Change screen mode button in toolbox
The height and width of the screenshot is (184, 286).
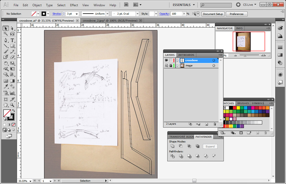pos(9,136)
